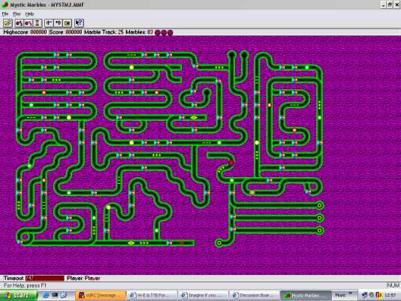Image resolution: width=401 pixels, height=301 pixels.
Task: Click the Marble Track: 25 label
Action: tap(104, 32)
